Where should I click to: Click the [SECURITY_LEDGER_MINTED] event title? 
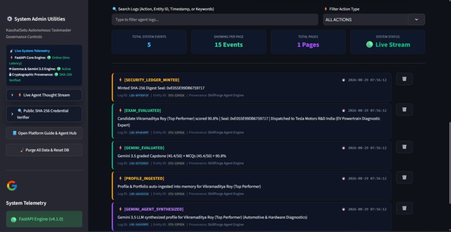coord(152,80)
